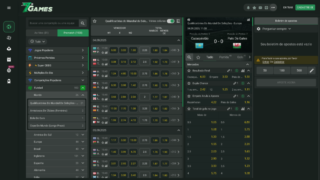Screen dimensions: 320x180
Task: Pick Mais de 2.5 odds 2.03
Action: [213, 151]
